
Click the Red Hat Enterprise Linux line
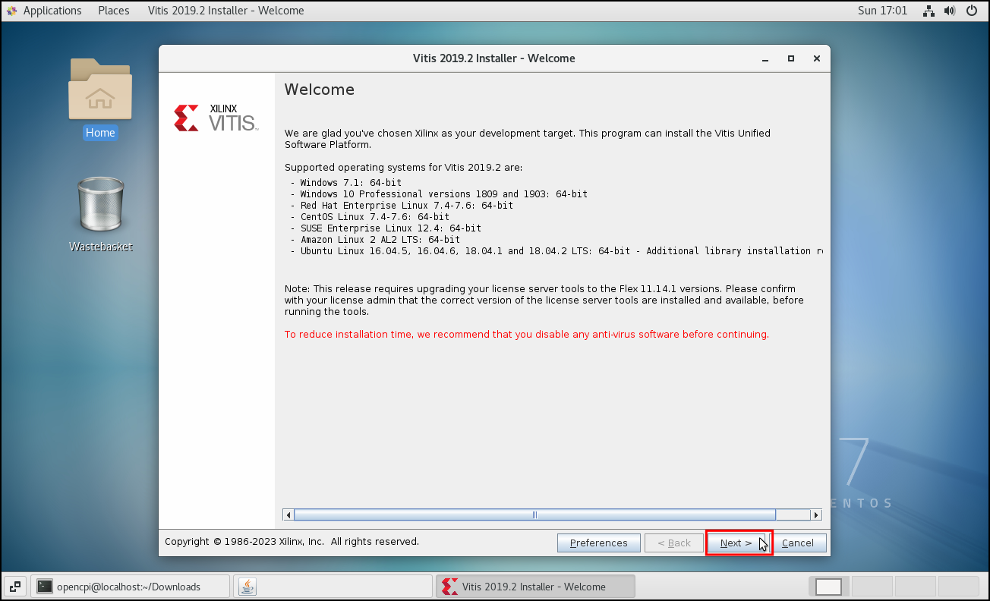[x=402, y=206]
